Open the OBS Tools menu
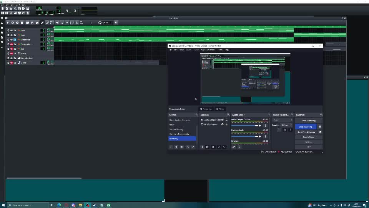Viewport: 369px width, 208px height. [x=220, y=50]
